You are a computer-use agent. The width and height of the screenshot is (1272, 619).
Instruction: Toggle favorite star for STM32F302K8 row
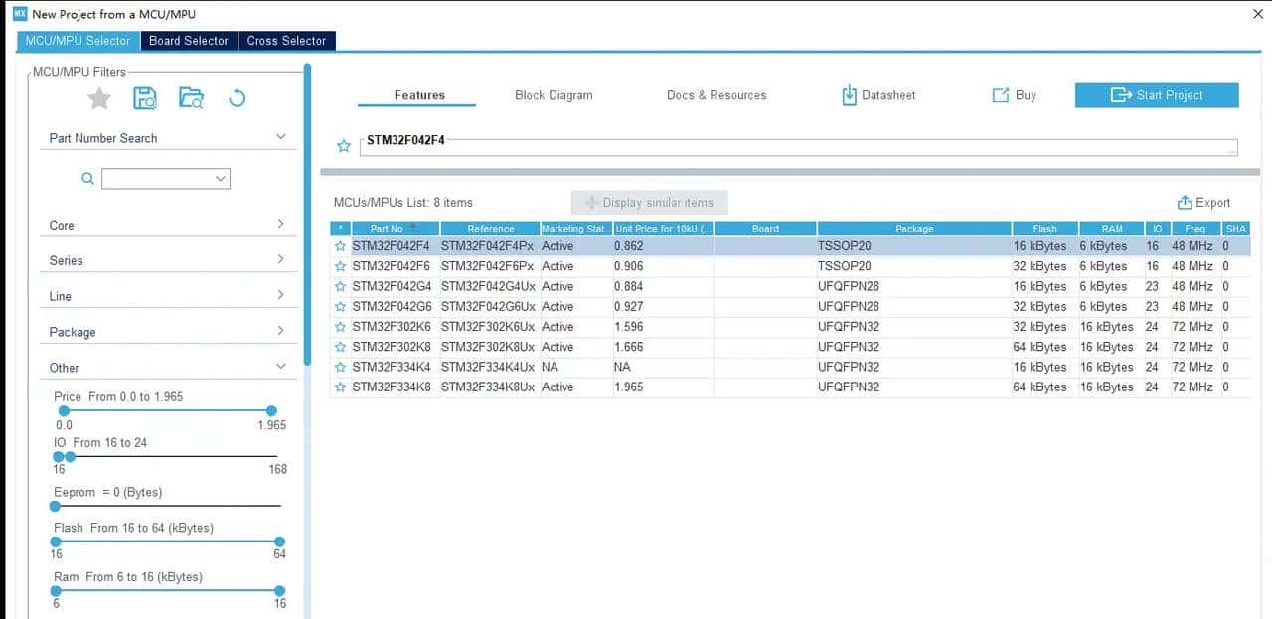pos(340,347)
